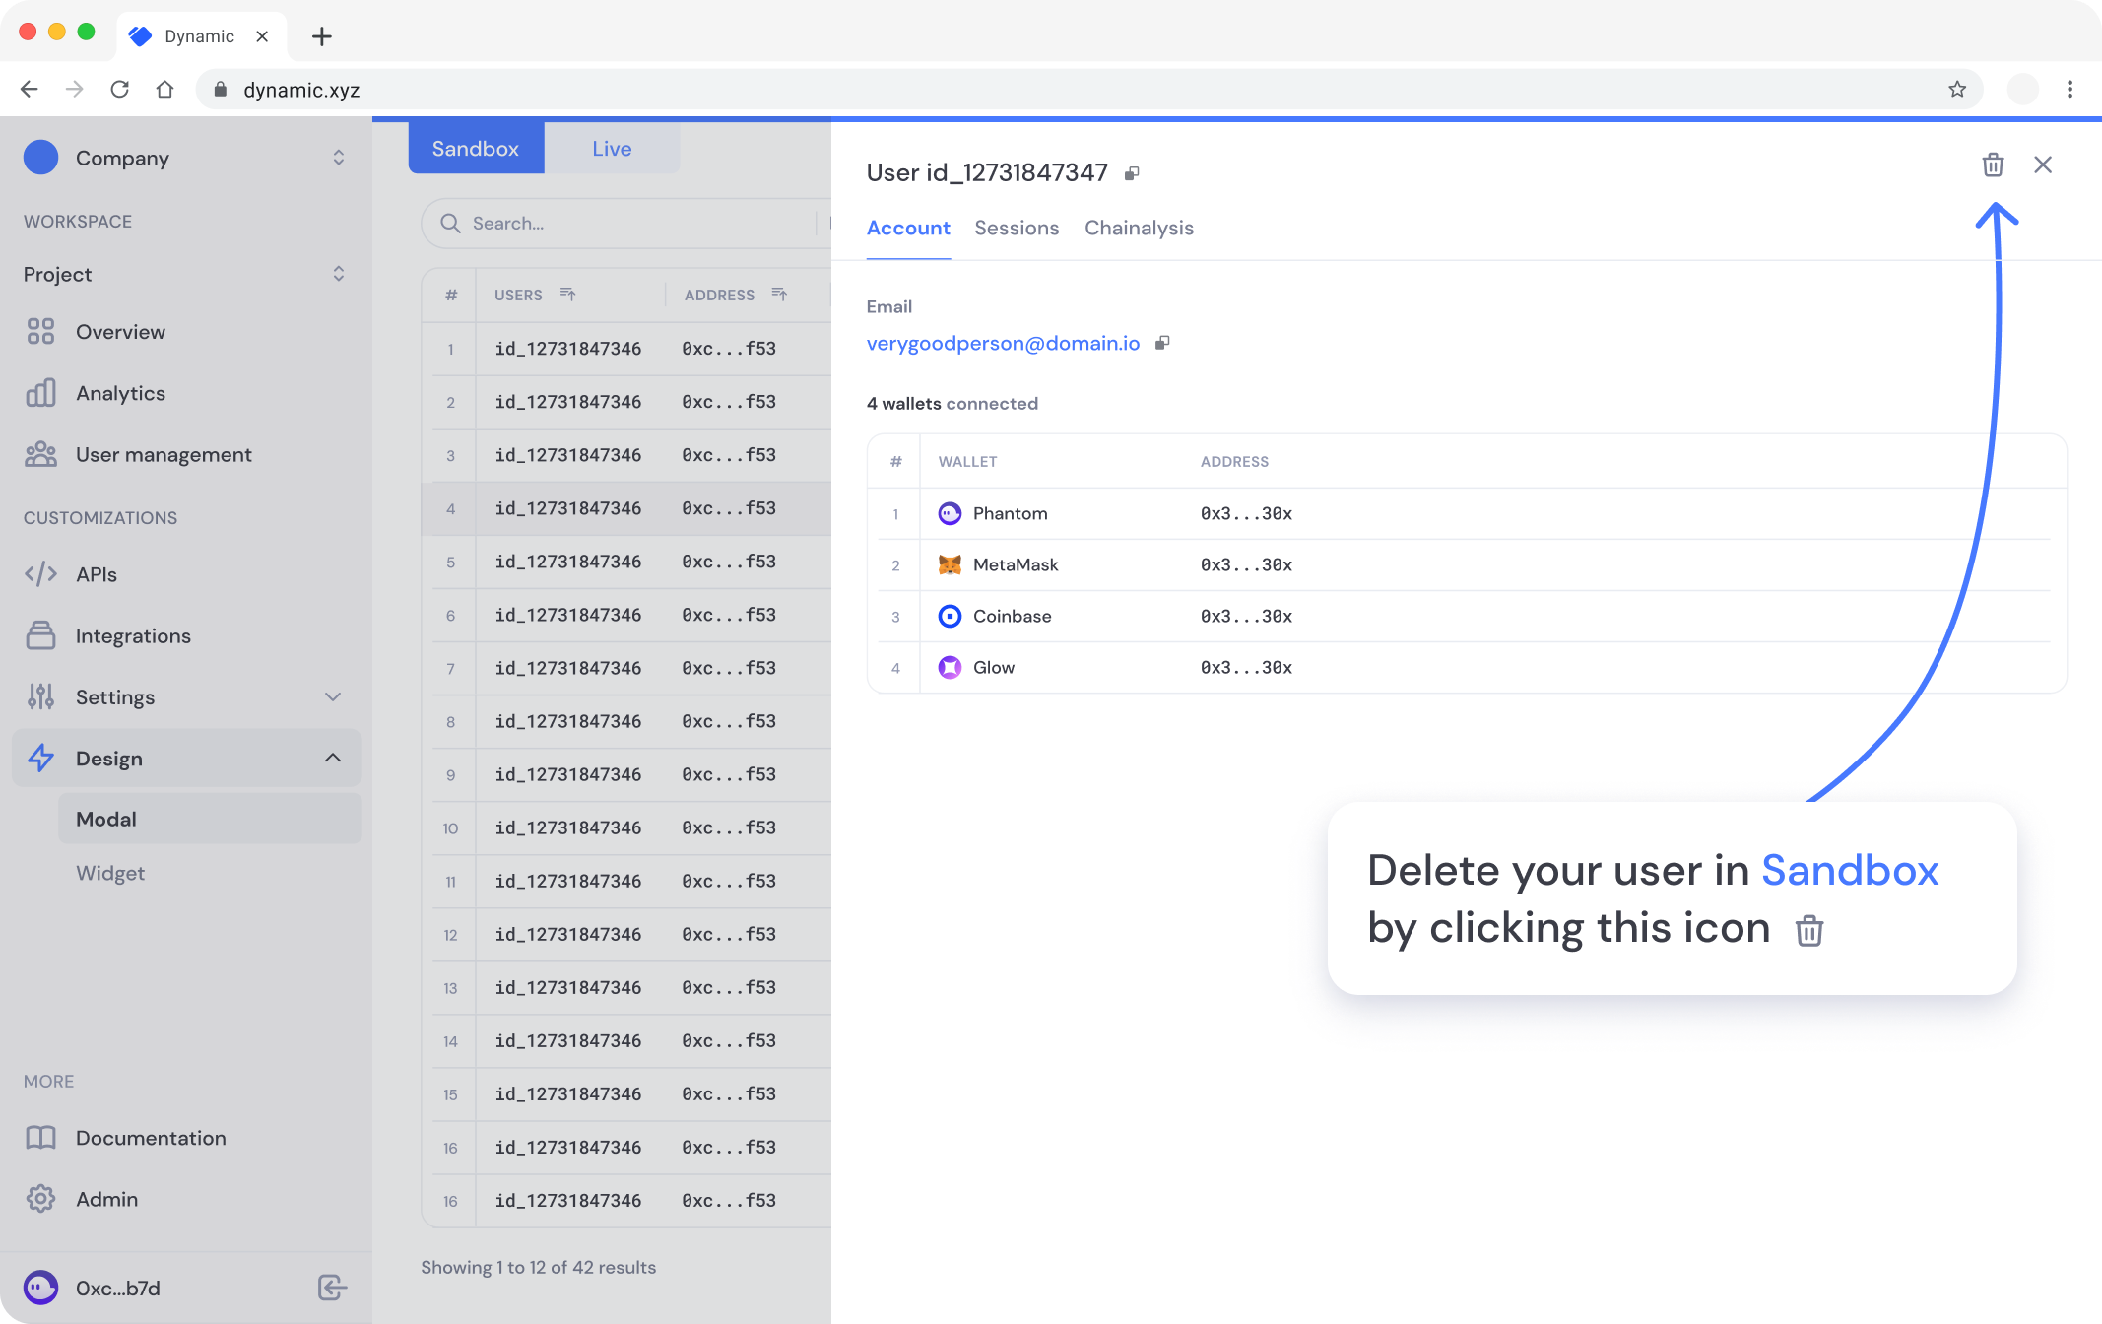Screen dimensions: 2102x1324
Task: Open Analytics in the sidebar
Action: [x=120, y=393]
